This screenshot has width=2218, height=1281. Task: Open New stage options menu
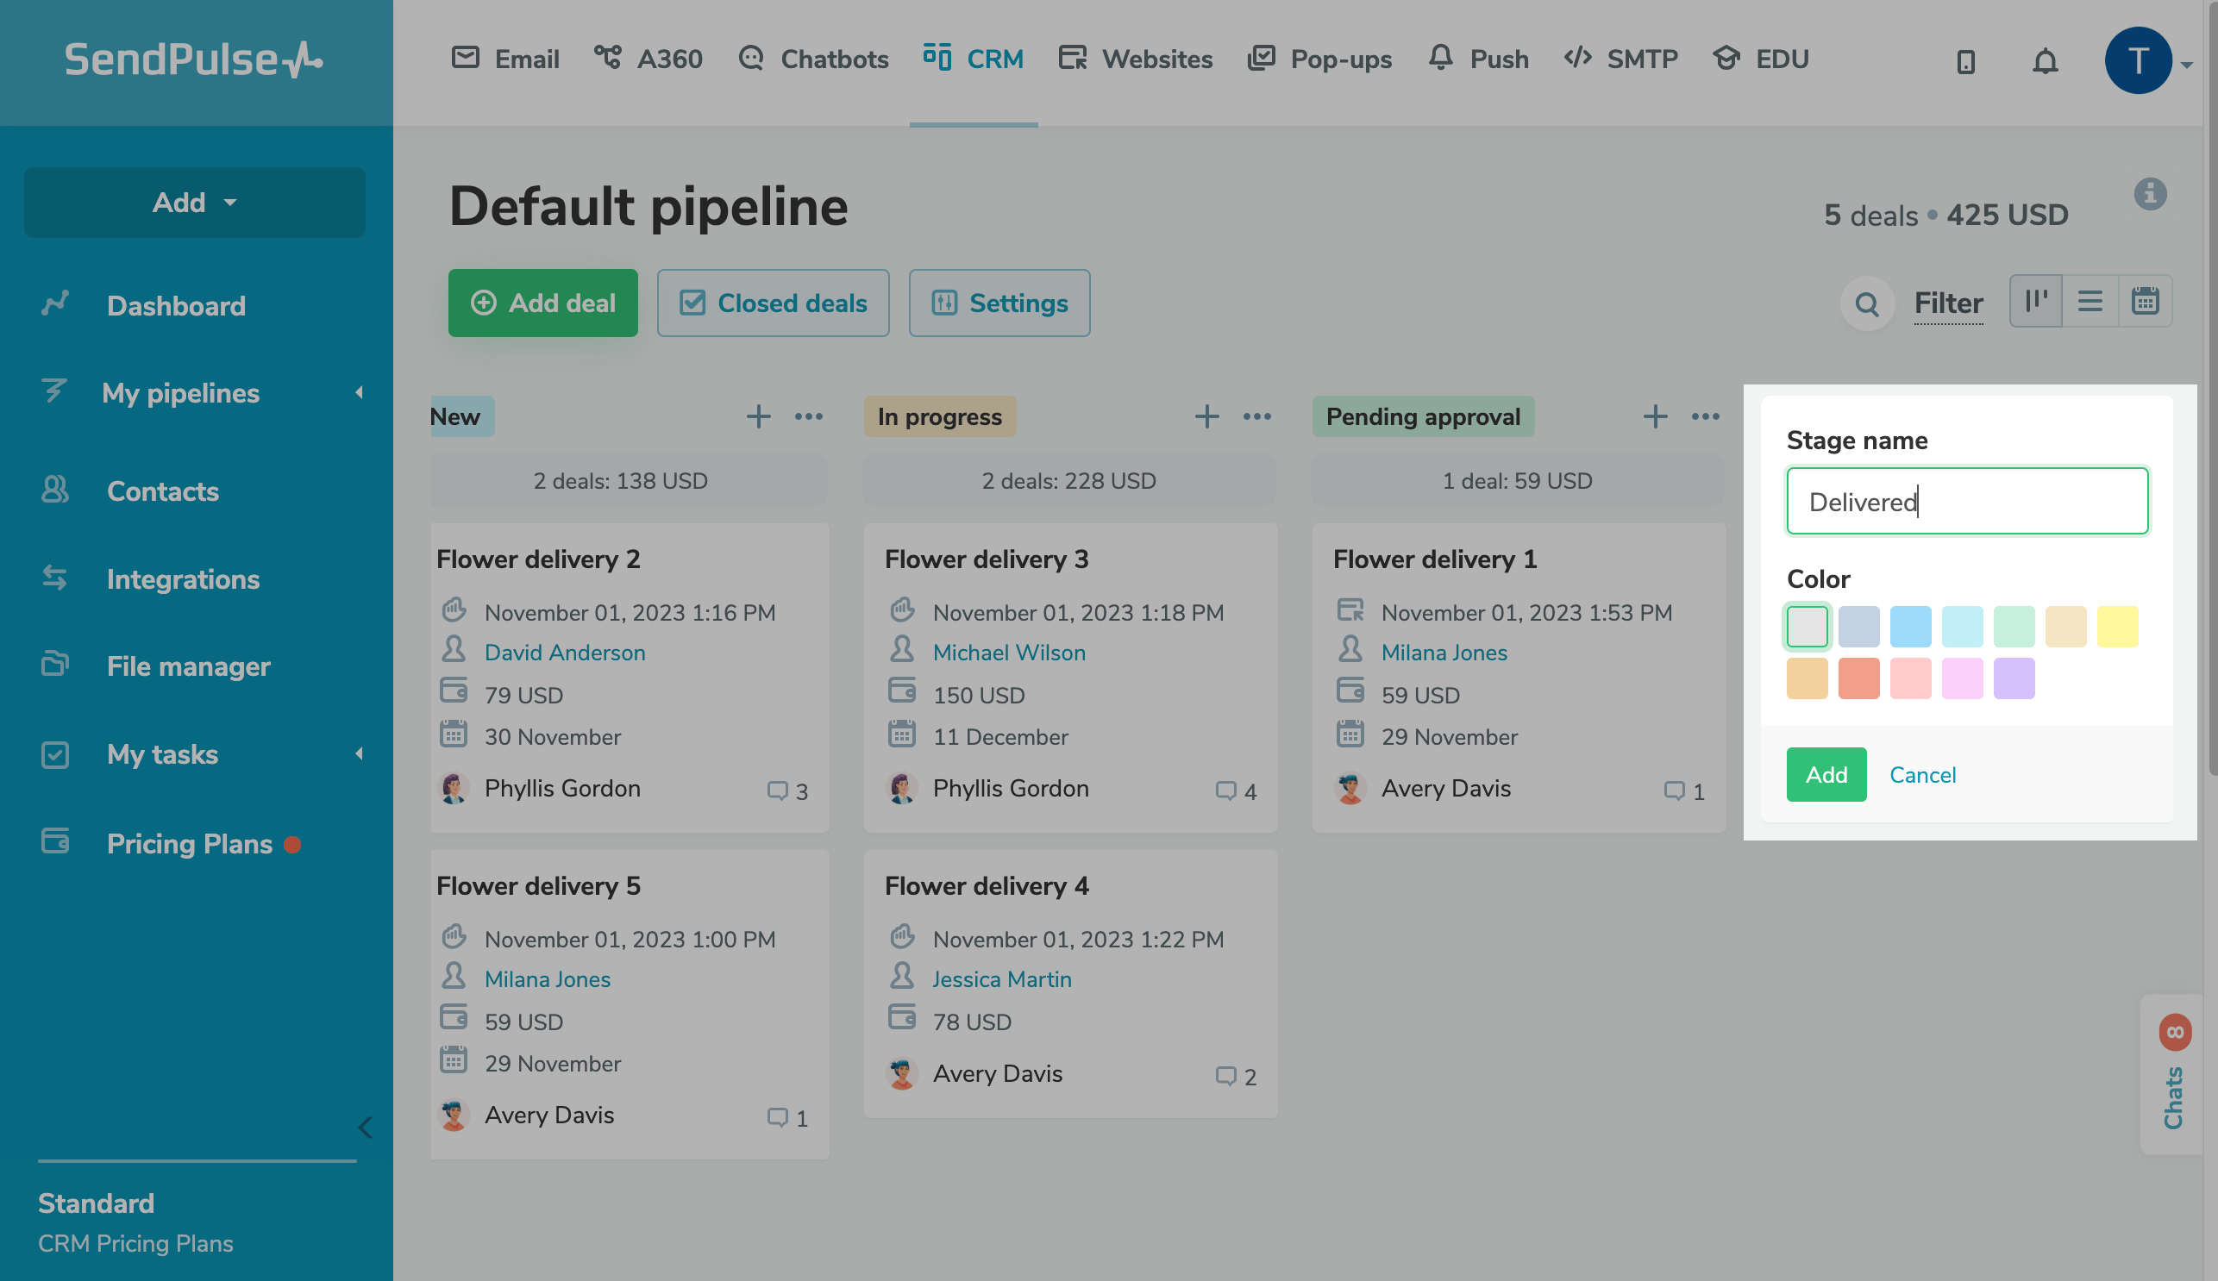coord(808,416)
